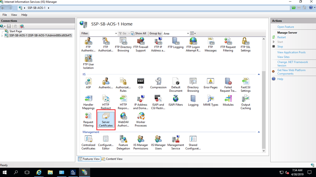Click the Restart server action link
The image size is (316, 177).
(281, 37)
